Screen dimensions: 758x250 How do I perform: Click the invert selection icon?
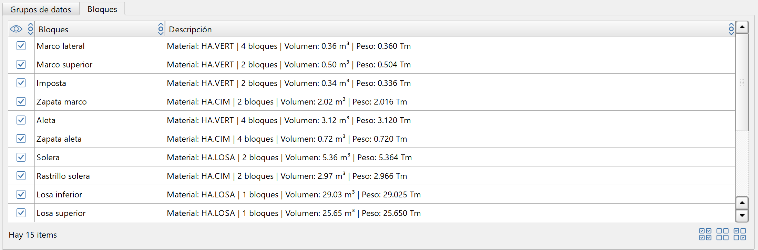pos(740,234)
